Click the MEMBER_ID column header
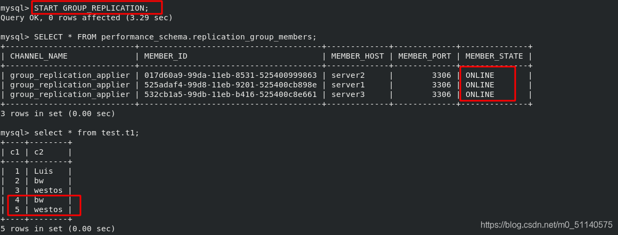Viewport: 618px width, 235px height. (166, 56)
